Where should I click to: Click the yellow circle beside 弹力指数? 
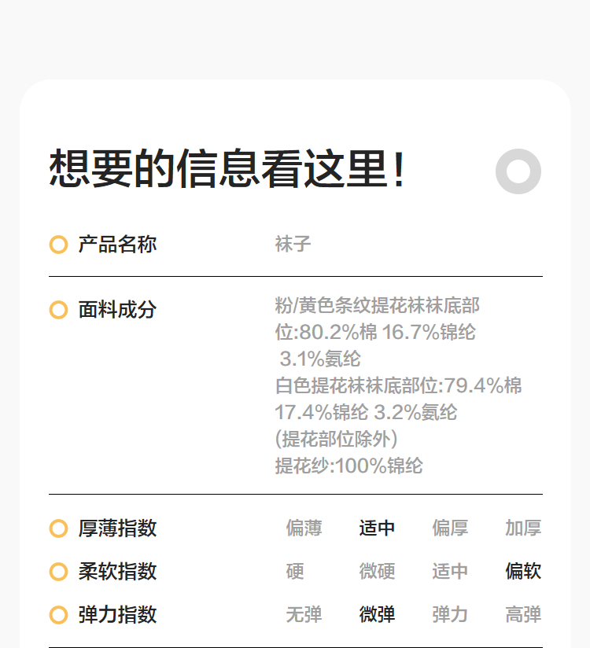[58, 615]
